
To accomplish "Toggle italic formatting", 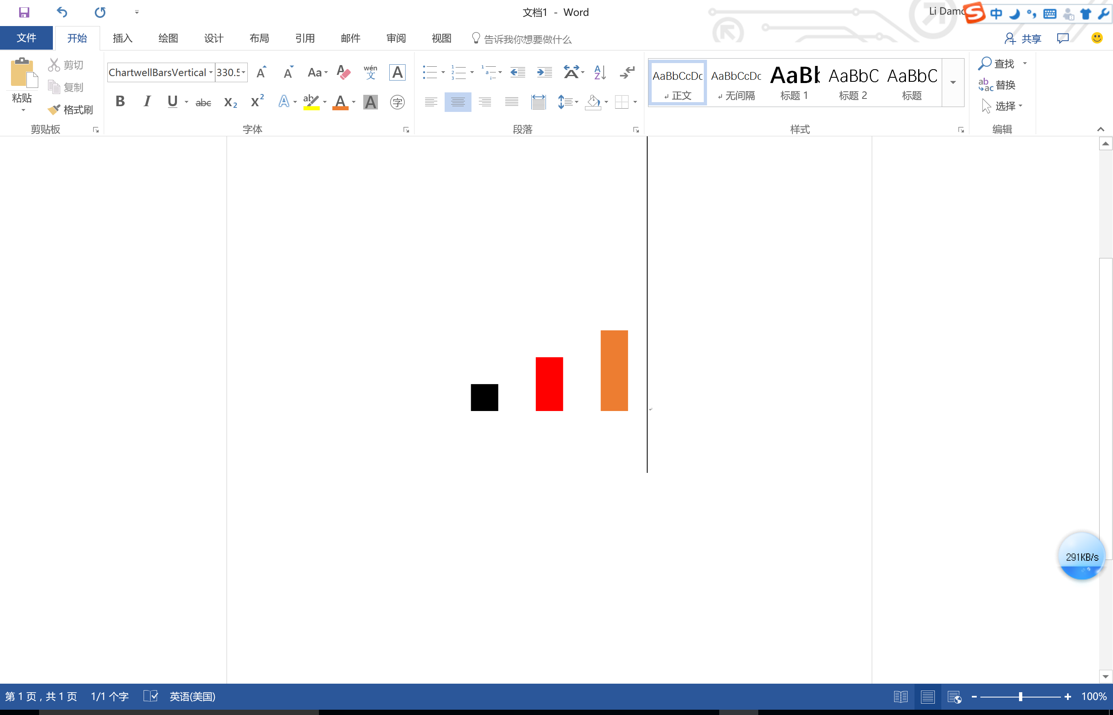I will click(x=147, y=101).
